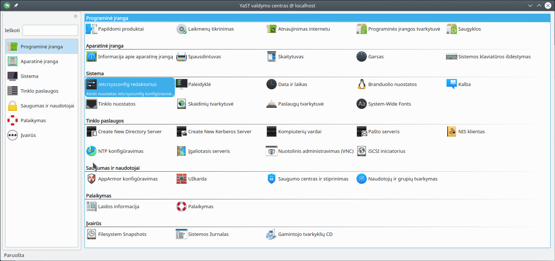Choose Tinklo paslaugos in left panel
This screenshot has width=555, height=261.
point(39,91)
